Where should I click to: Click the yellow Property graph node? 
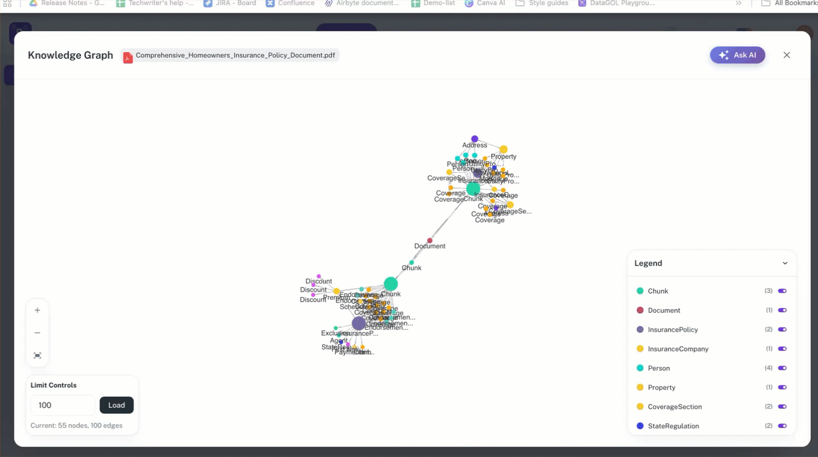pyautogui.click(x=503, y=150)
